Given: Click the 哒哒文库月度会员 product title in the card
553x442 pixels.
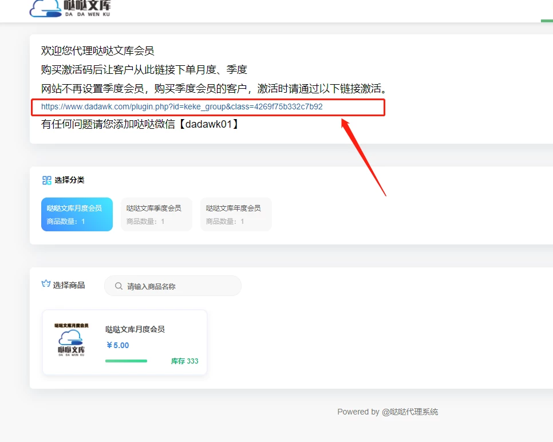Looking at the screenshot, I should point(135,329).
